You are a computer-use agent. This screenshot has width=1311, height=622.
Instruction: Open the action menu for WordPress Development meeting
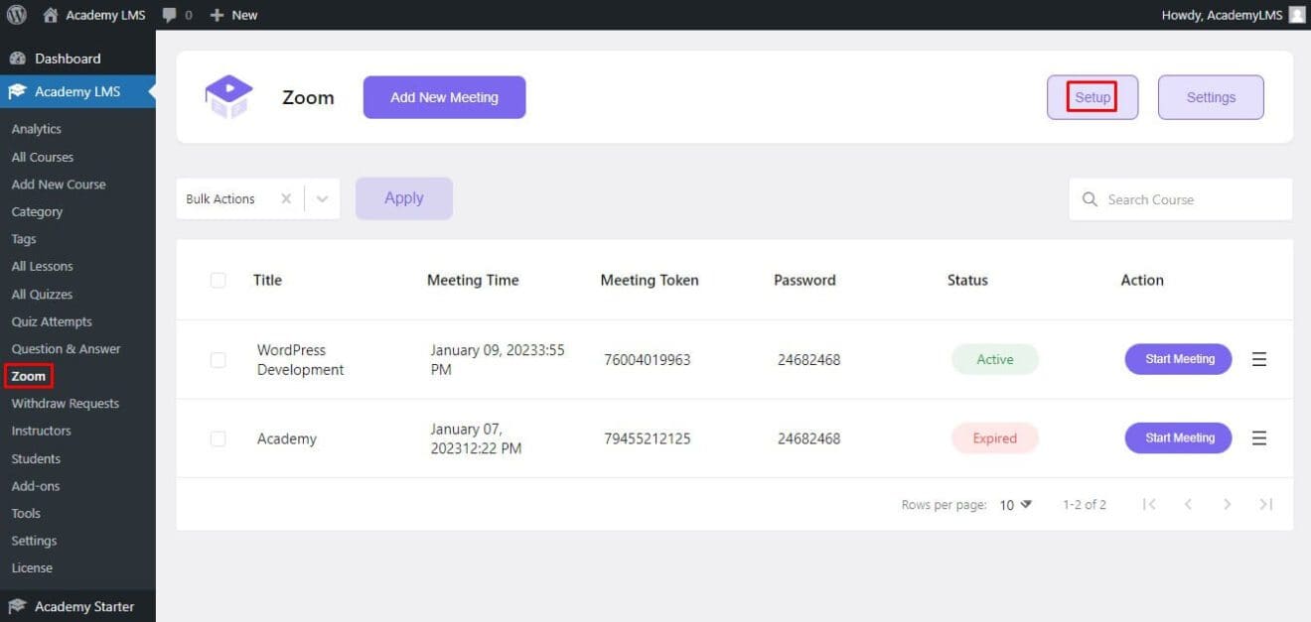point(1259,359)
